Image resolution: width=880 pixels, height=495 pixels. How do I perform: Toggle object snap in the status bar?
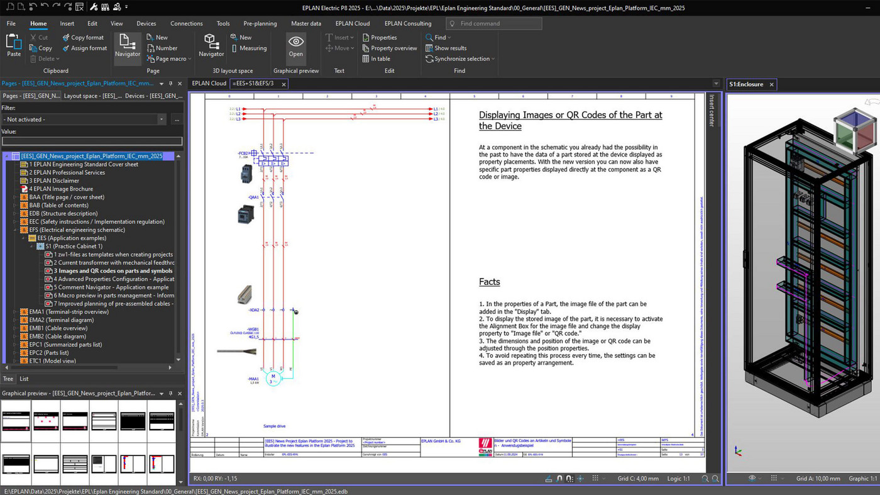click(x=558, y=479)
